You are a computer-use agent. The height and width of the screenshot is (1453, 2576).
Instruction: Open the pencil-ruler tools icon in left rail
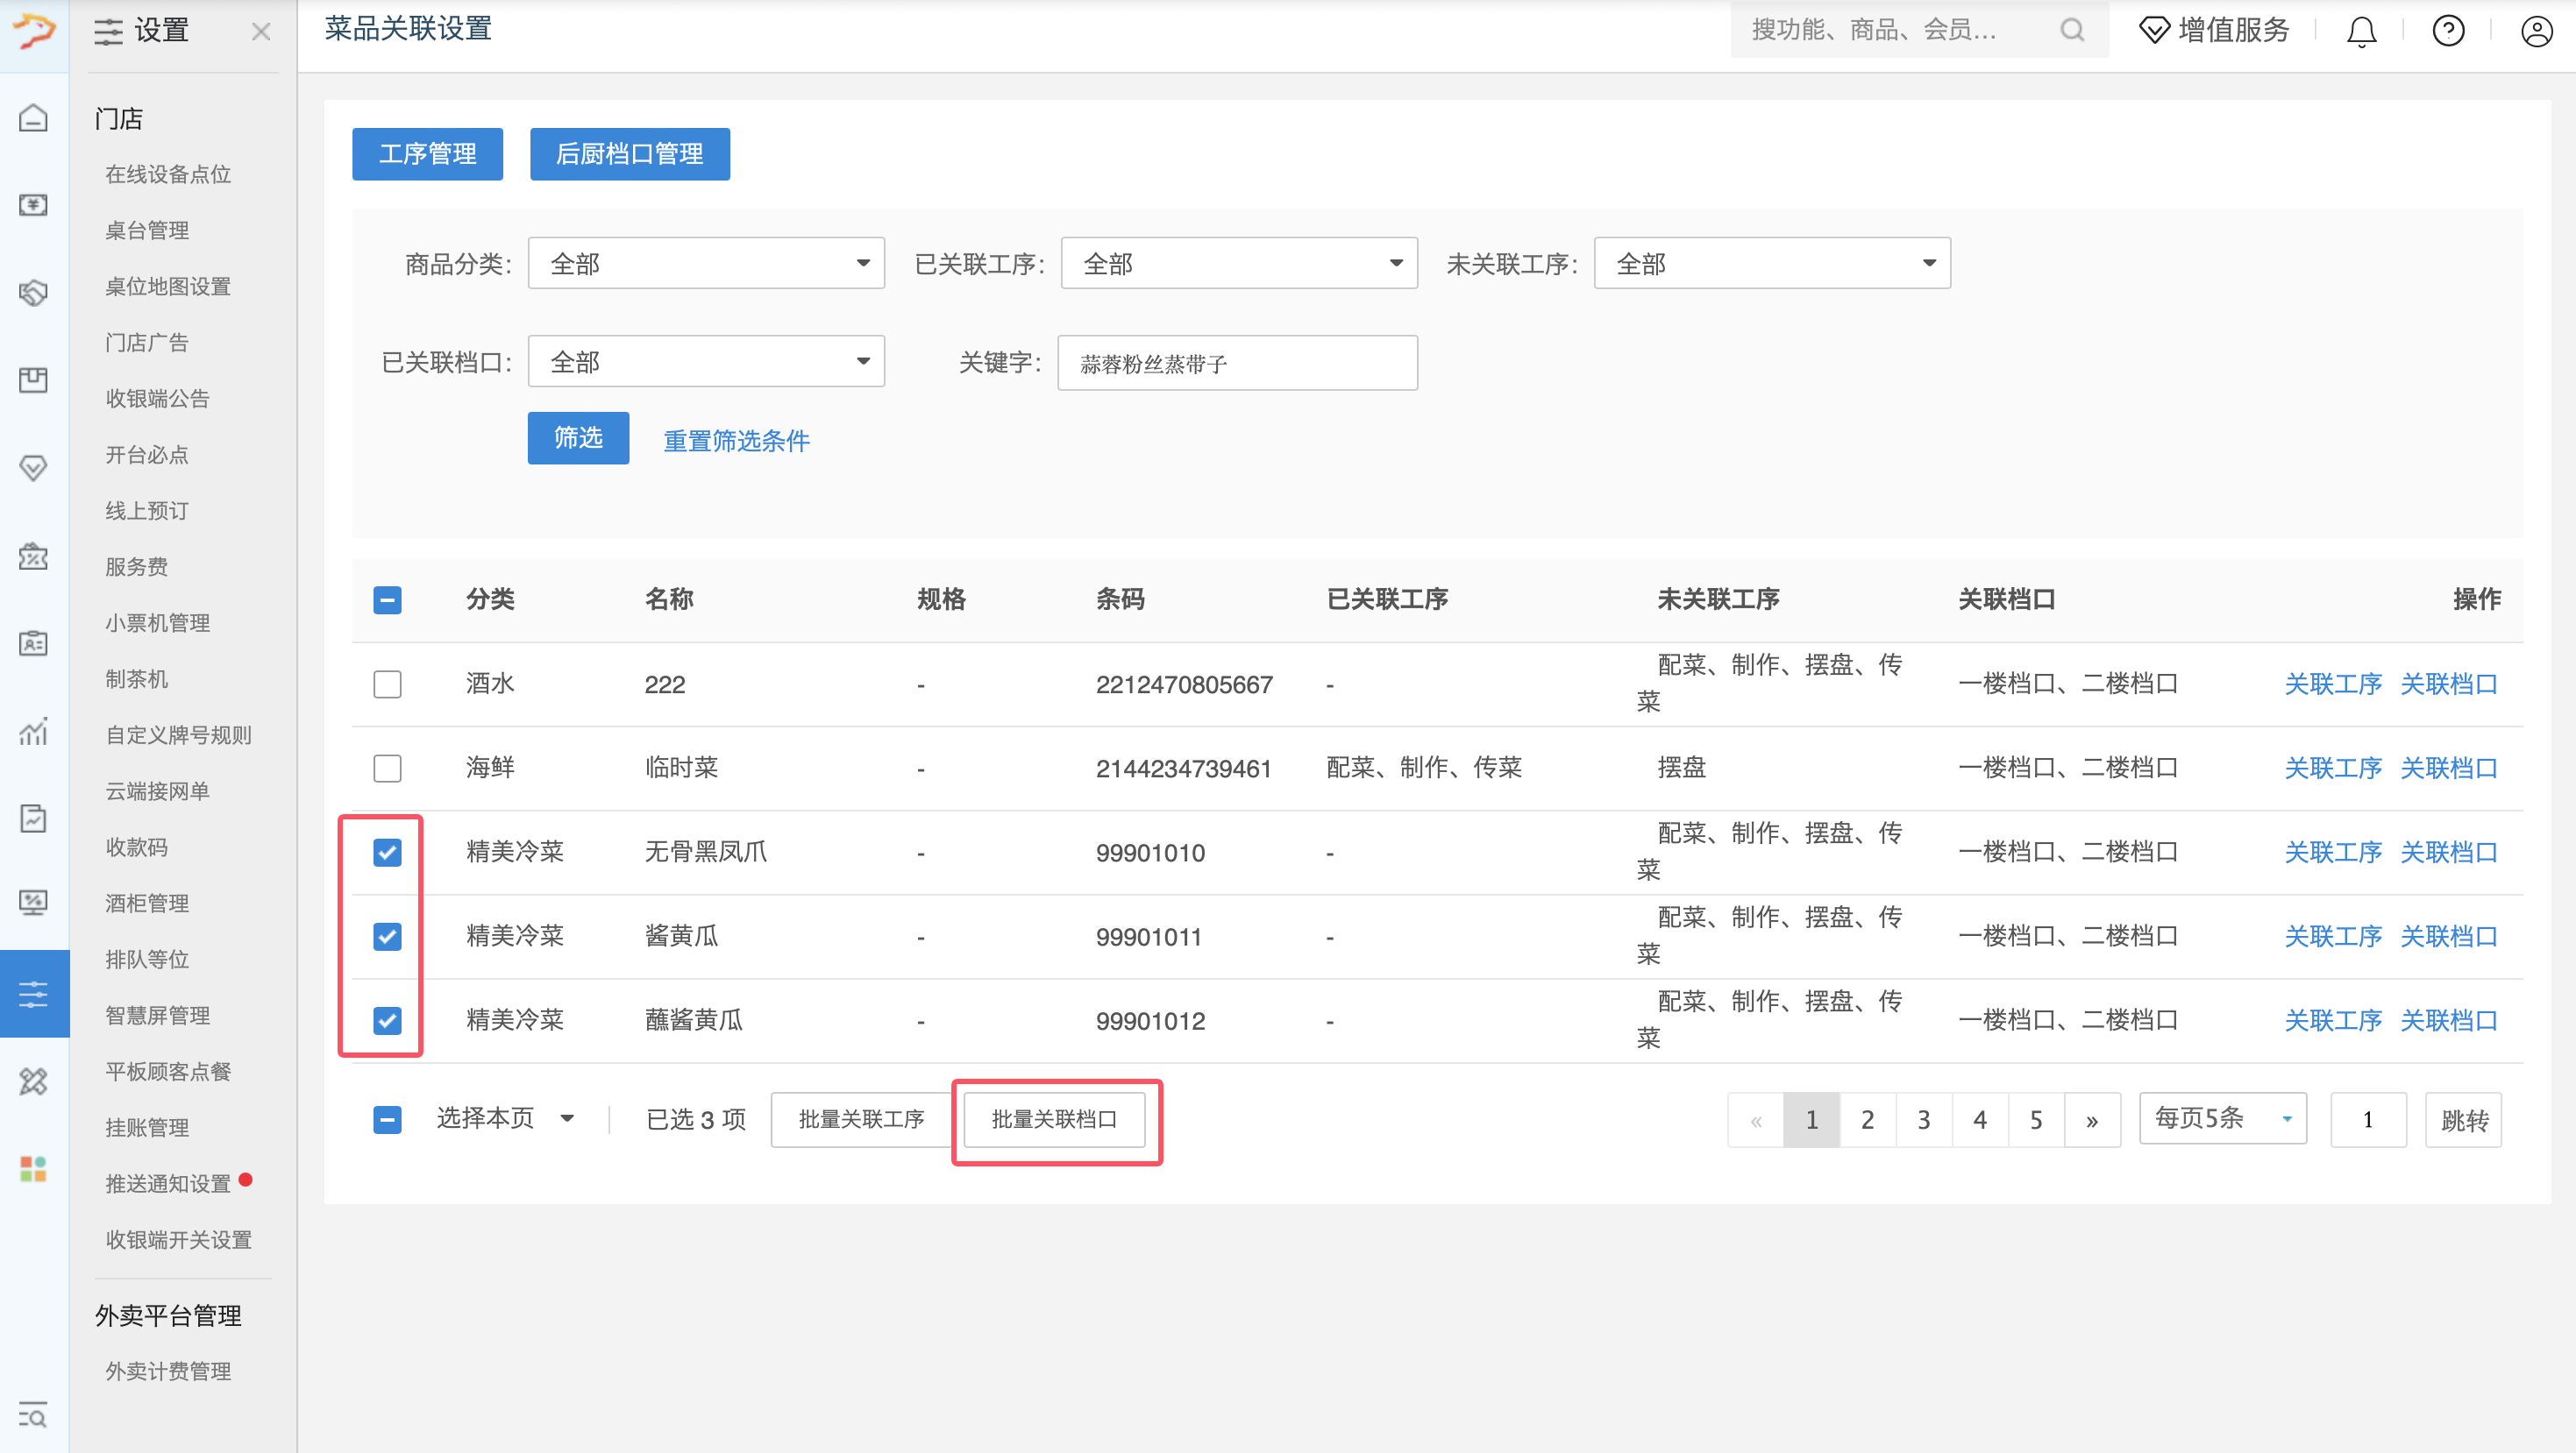click(34, 1081)
